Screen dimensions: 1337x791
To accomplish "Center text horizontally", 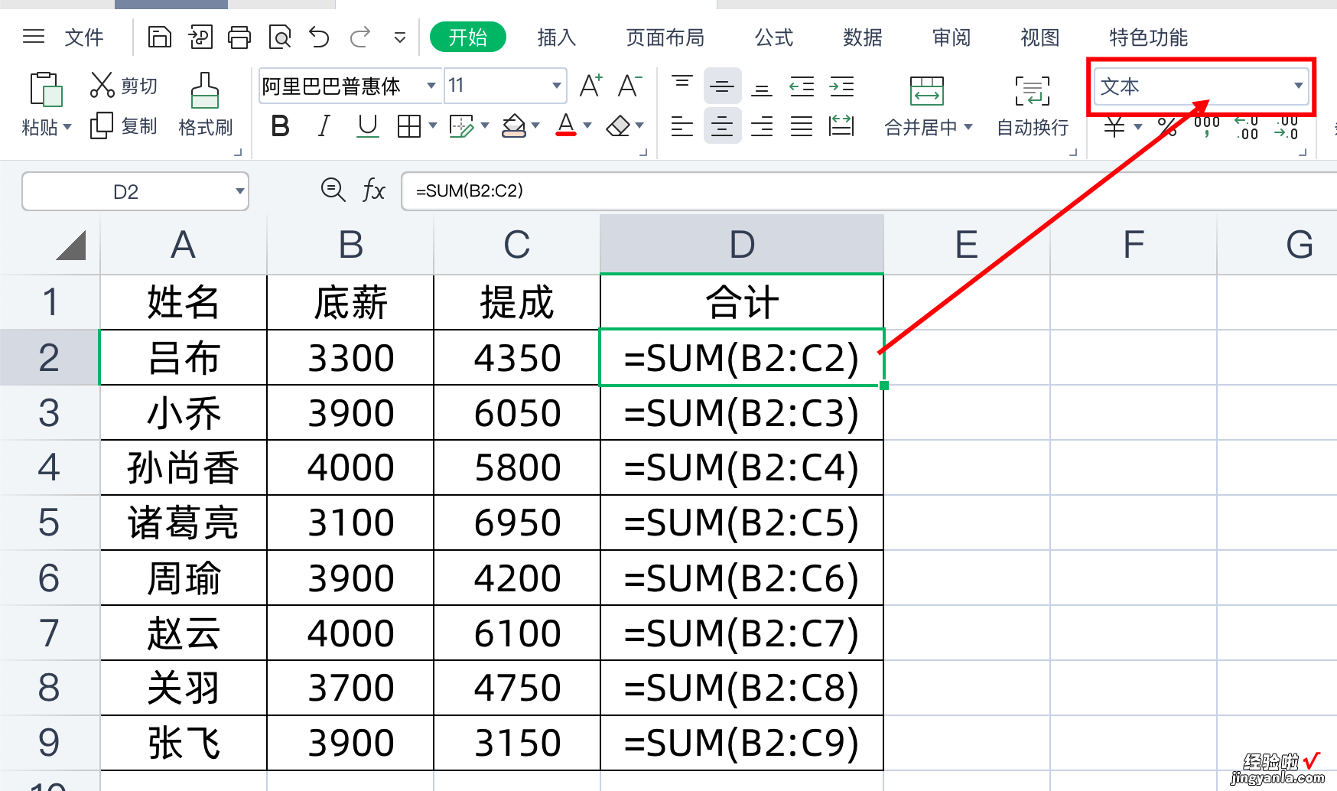I will click(722, 125).
